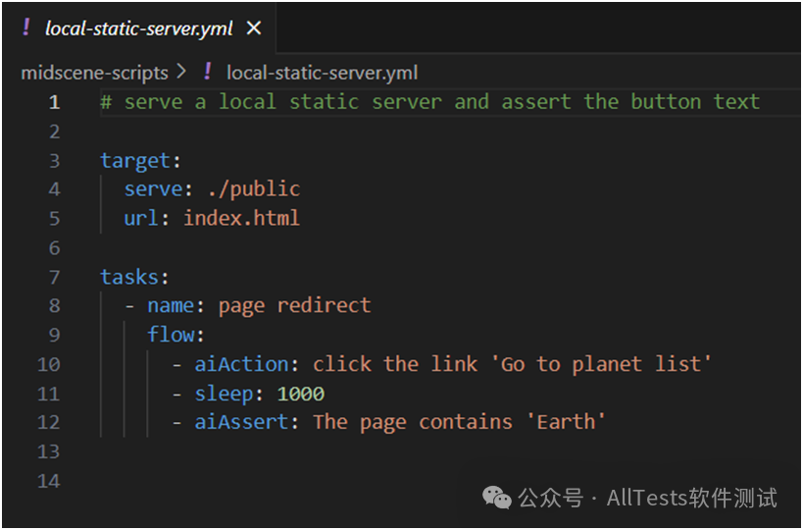Close the local-static-server.yml tab
Screen dimensions: 803x530
[254, 28]
